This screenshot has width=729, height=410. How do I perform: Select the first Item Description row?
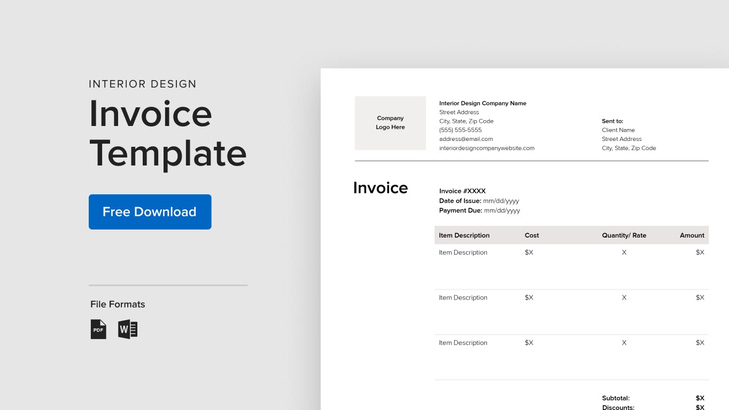[x=463, y=252]
